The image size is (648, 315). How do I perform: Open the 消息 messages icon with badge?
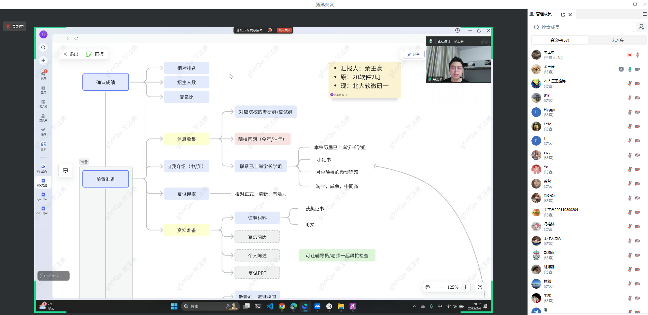click(x=43, y=75)
